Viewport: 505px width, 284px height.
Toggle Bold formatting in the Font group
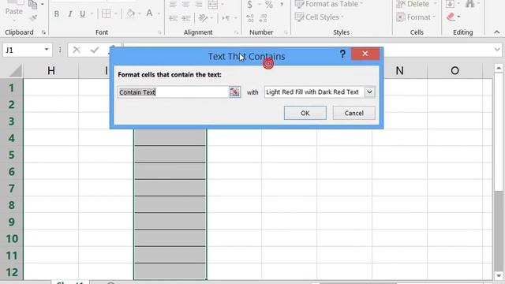coord(57,14)
